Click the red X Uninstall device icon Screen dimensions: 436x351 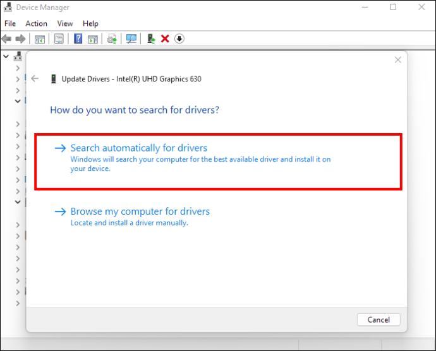pyautogui.click(x=165, y=39)
